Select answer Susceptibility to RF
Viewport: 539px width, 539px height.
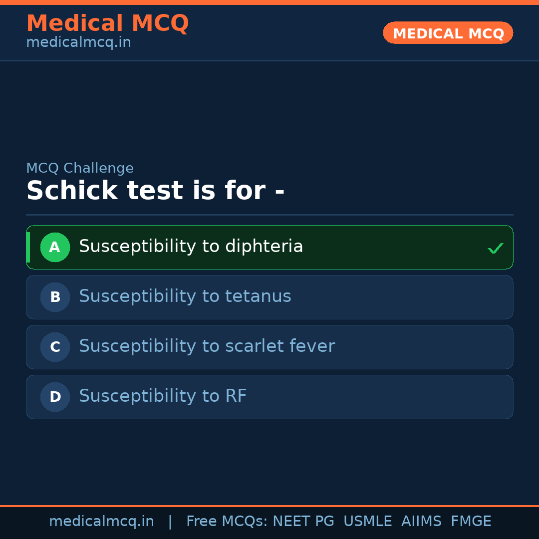coord(163,396)
